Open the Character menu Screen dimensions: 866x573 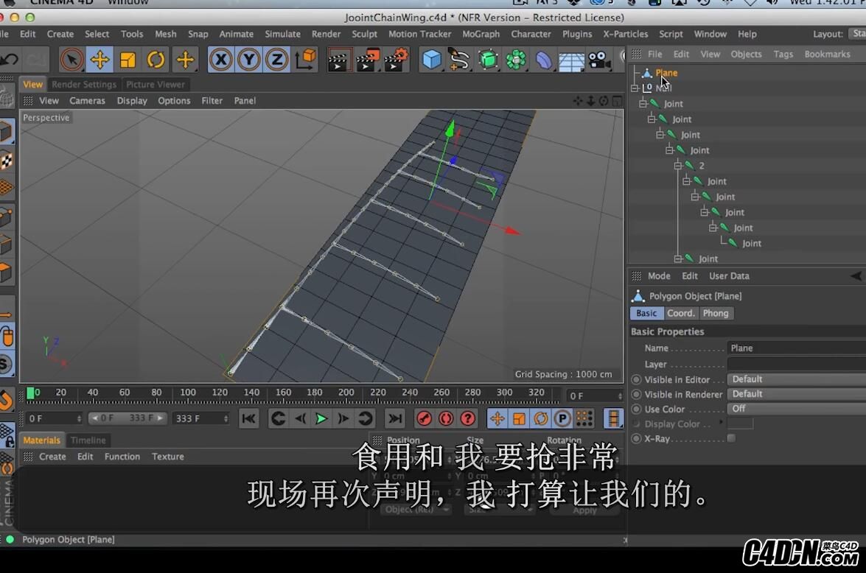click(x=531, y=34)
